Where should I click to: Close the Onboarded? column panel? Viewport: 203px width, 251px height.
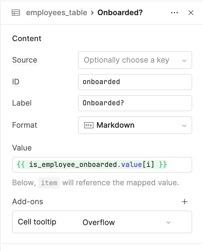click(x=191, y=13)
